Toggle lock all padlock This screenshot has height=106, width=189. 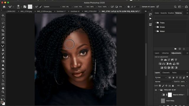coord(173,86)
